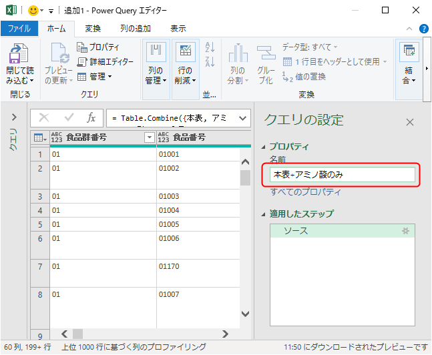The image size is (432, 355).
Task: Switch to the 列の追加 tab
Action: tap(136, 29)
